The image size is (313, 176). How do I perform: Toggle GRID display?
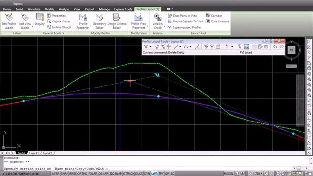(x=72, y=174)
